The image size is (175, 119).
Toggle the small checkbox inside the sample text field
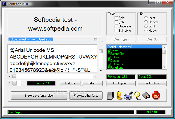(95, 39)
